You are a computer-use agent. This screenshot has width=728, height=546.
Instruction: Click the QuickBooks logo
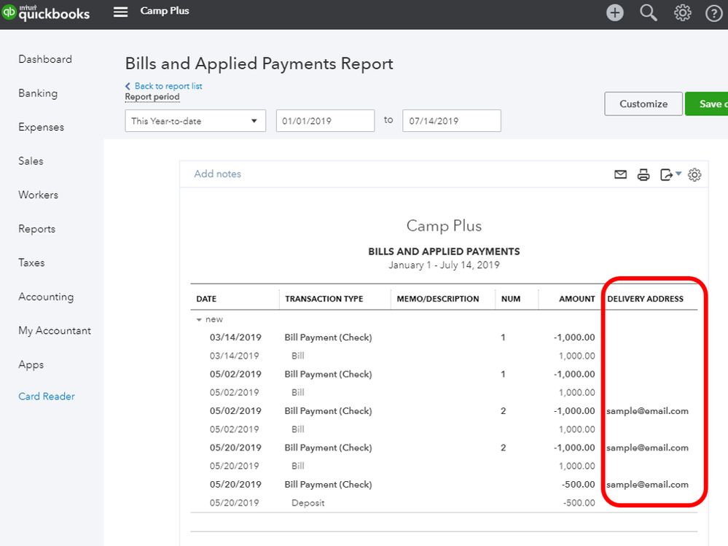(45, 12)
